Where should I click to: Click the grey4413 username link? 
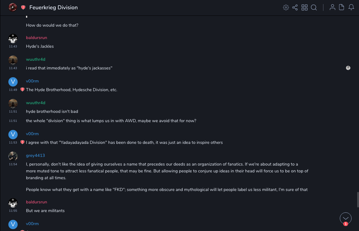[x=35, y=155]
